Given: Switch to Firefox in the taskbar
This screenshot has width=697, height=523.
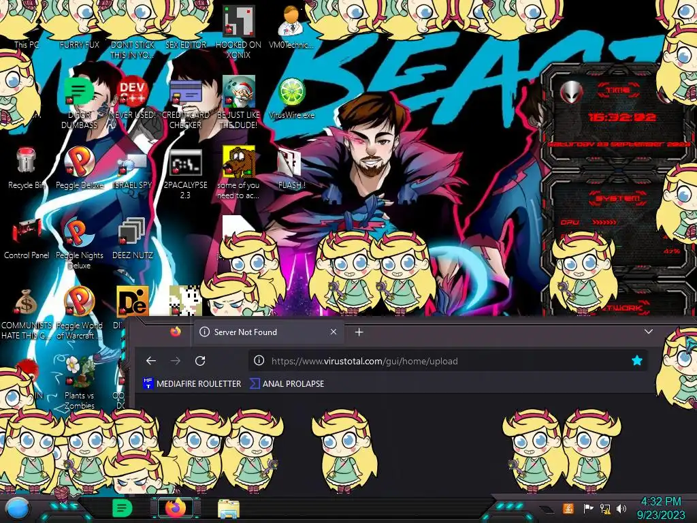Looking at the screenshot, I should [x=176, y=508].
